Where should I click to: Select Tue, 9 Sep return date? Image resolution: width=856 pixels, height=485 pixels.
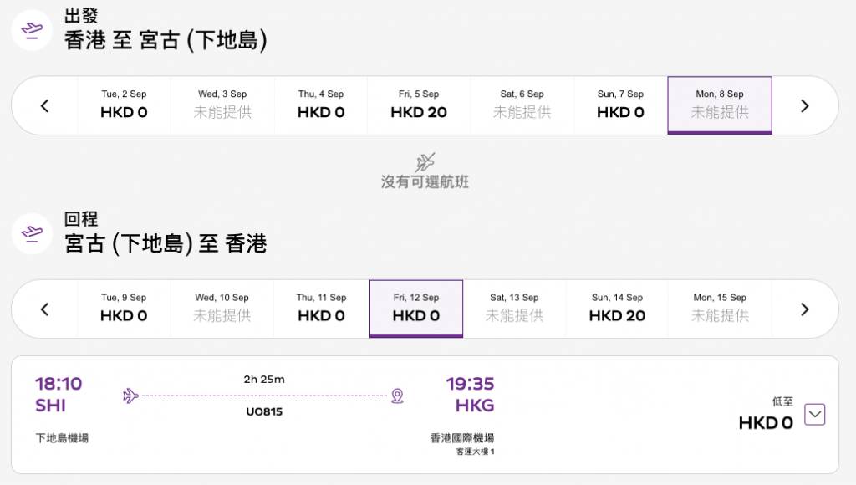pos(124,309)
